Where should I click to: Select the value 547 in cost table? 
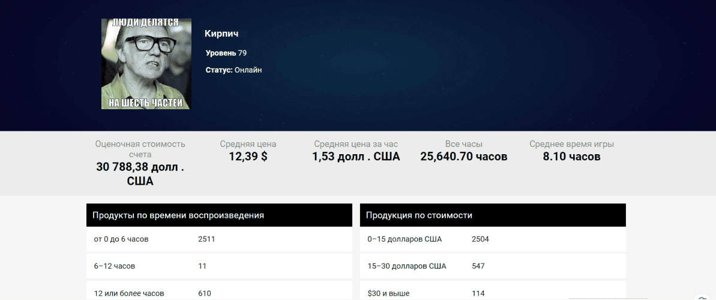coord(478,266)
